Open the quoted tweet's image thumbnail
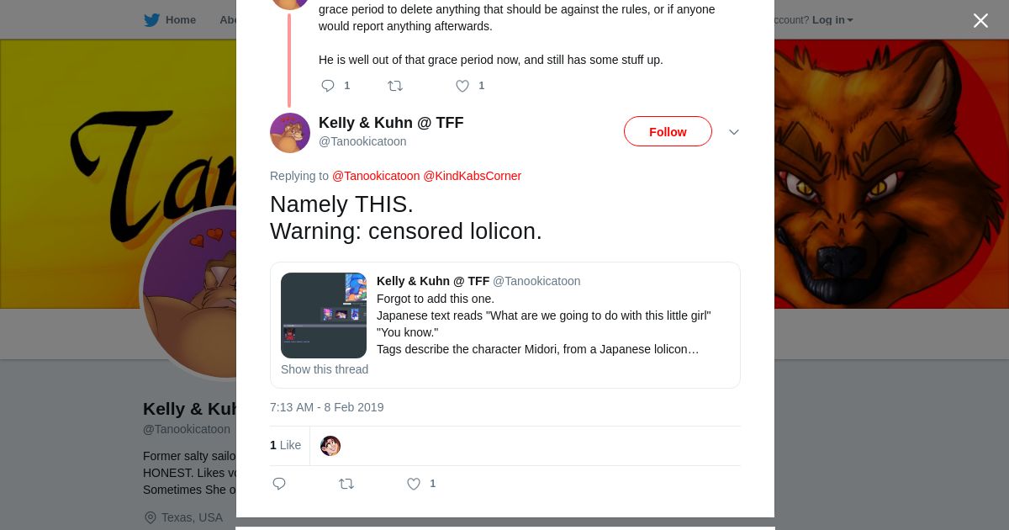This screenshot has width=1009, height=530. [x=324, y=315]
